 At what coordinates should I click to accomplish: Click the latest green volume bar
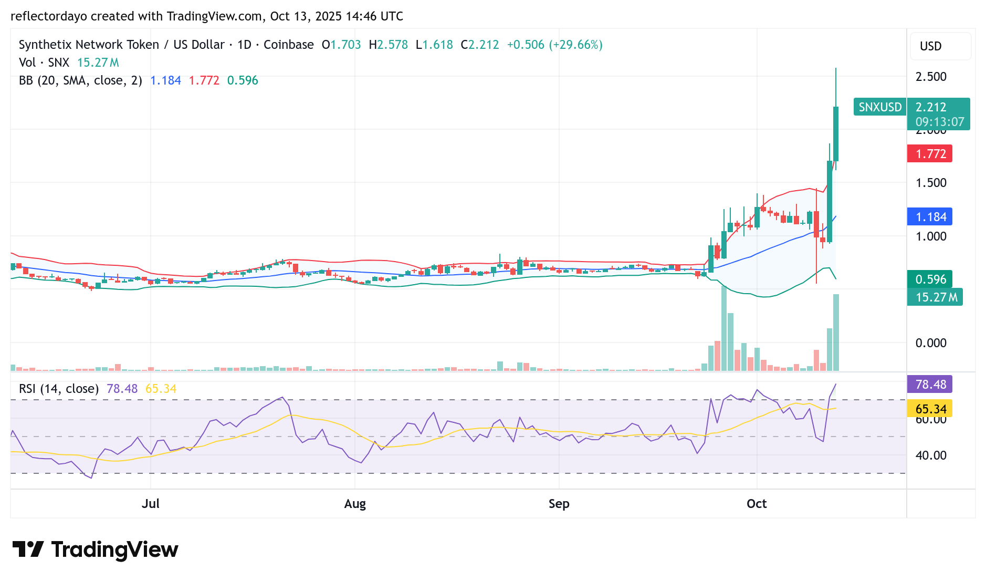tap(835, 333)
